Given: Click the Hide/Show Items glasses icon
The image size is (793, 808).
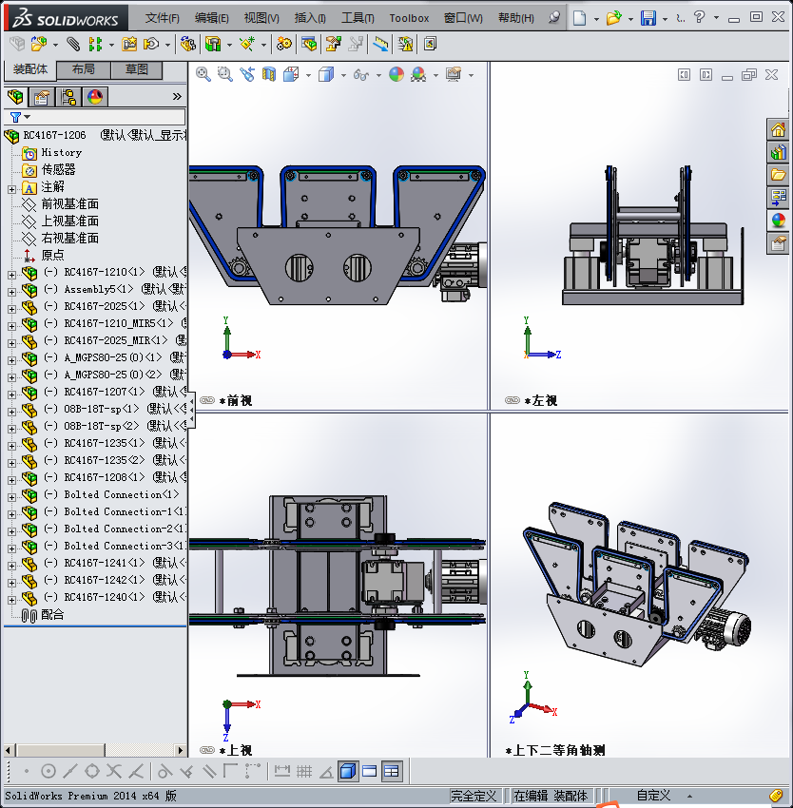Looking at the screenshot, I should 361,75.
